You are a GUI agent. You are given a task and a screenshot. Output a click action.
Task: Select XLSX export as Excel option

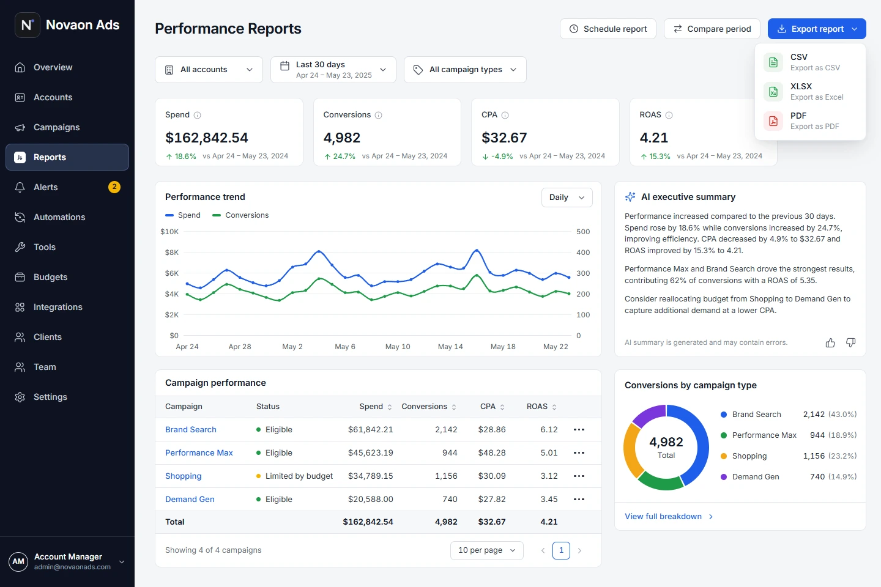(810, 92)
